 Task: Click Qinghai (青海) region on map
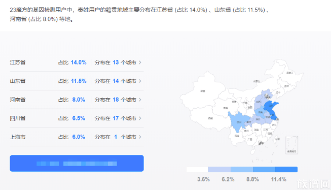(x=226, y=108)
